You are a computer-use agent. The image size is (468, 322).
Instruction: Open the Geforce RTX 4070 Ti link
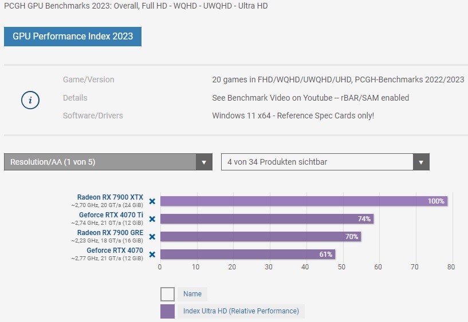pos(111,215)
